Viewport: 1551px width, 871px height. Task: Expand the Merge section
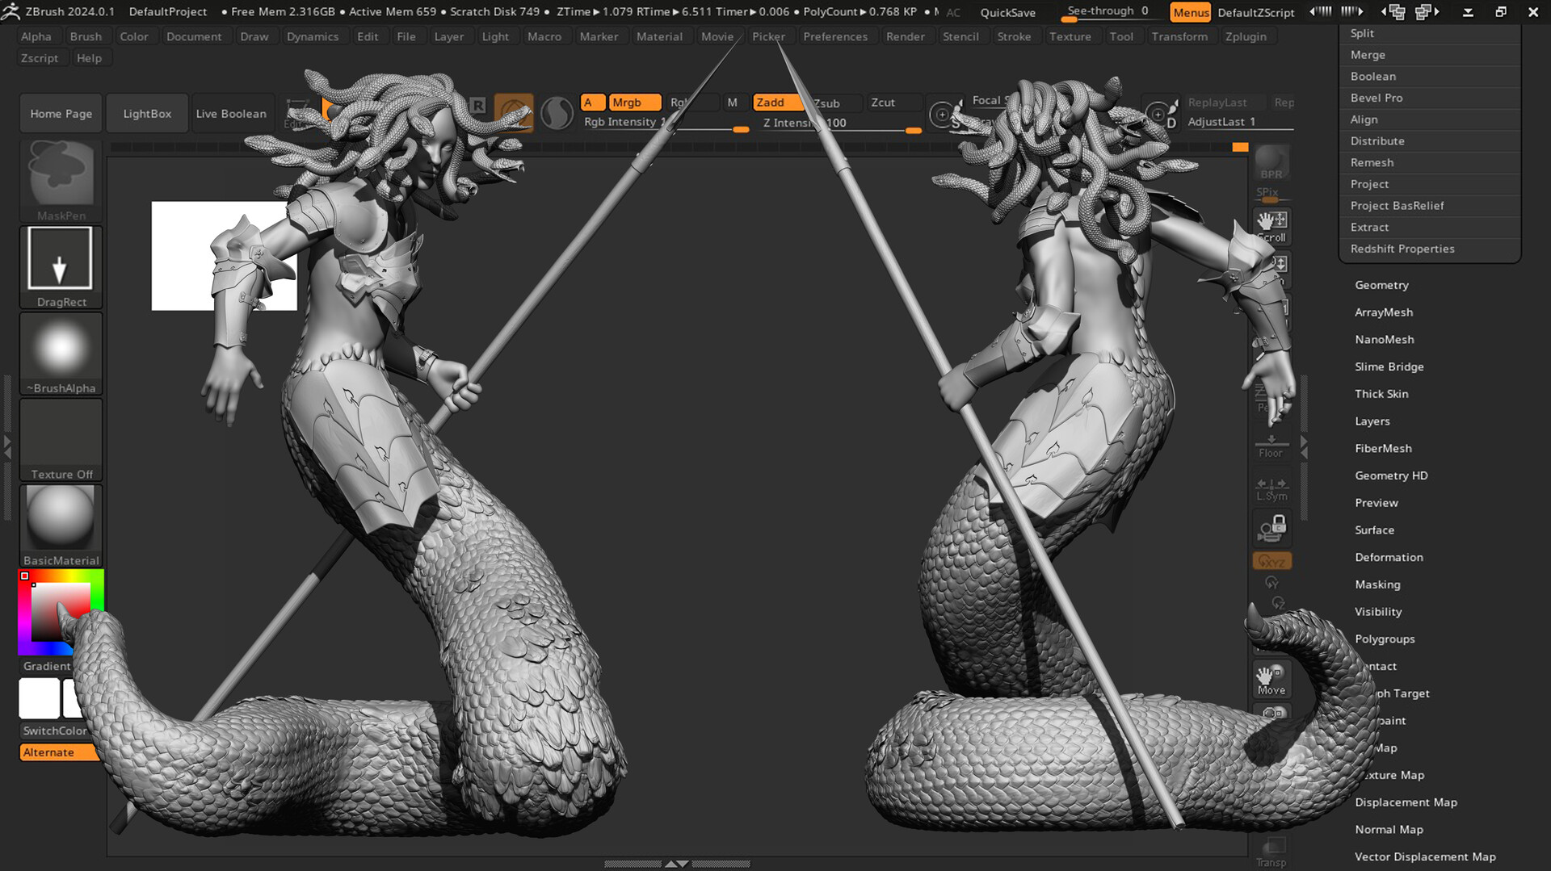(1430, 55)
